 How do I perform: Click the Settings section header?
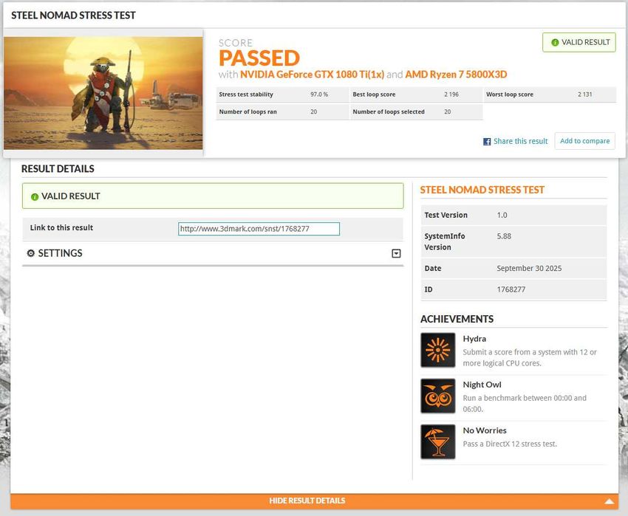click(213, 253)
